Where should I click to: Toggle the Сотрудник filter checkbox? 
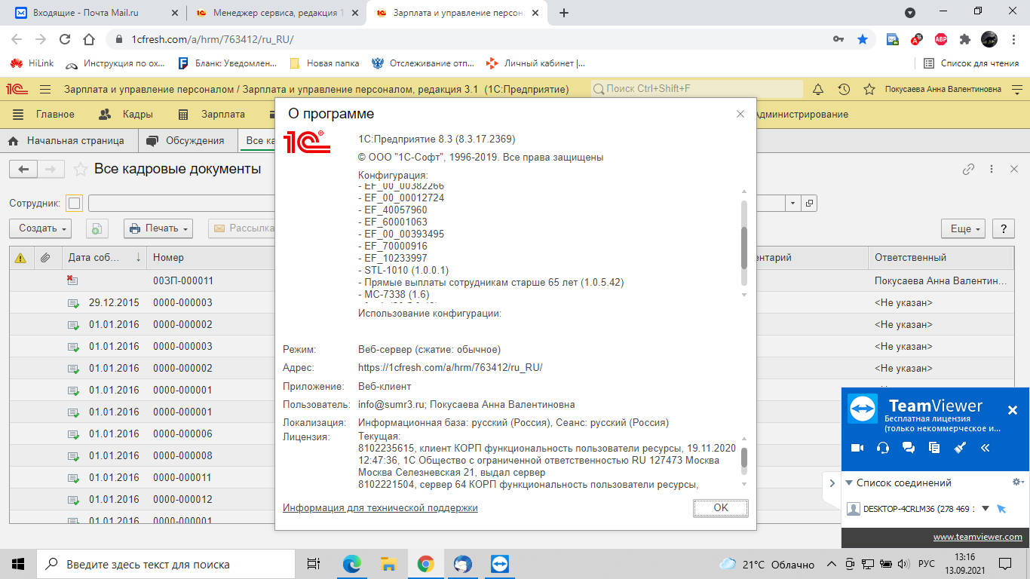[x=74, y=203]
